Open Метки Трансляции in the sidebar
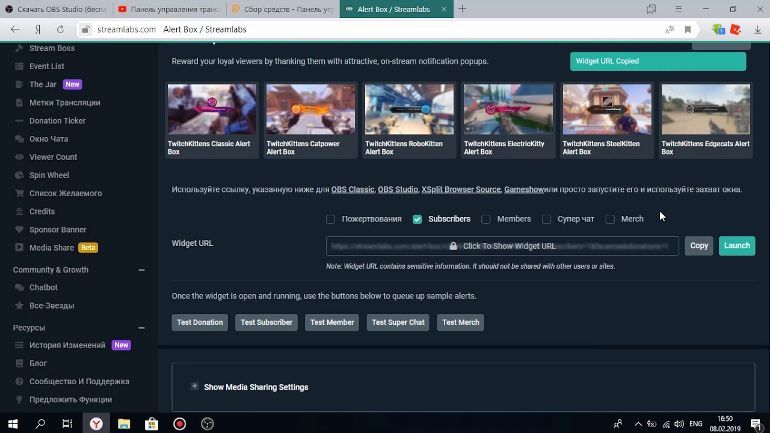This screenshot has height=433, width=770. tap(65, 103)
